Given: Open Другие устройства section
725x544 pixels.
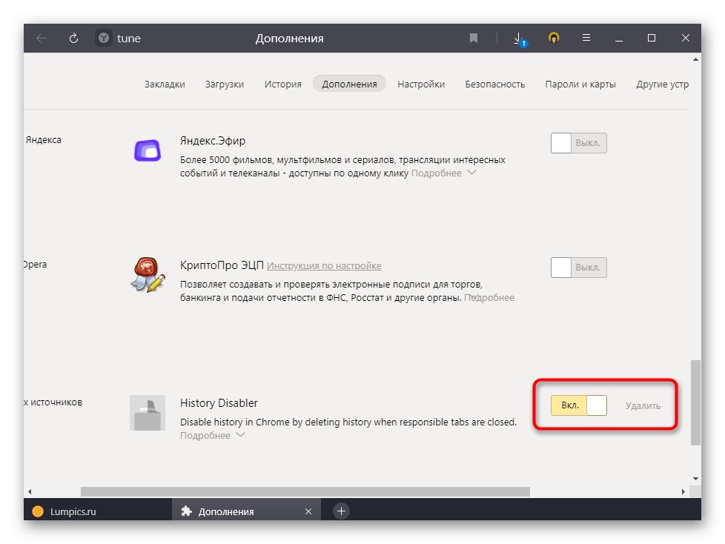Looking at the screenshot, I should coord(662,84).
